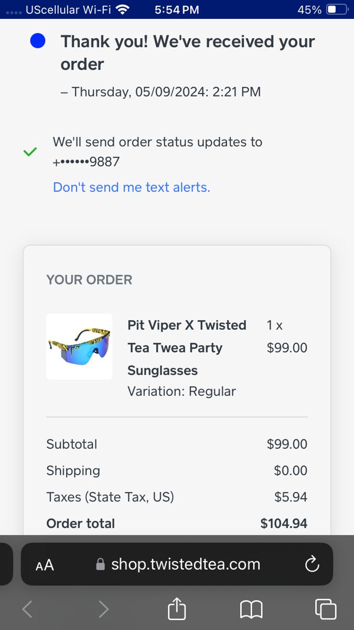Screen dimensions: 354x630
Task: Show all open tabs
Action: [325, 609]
